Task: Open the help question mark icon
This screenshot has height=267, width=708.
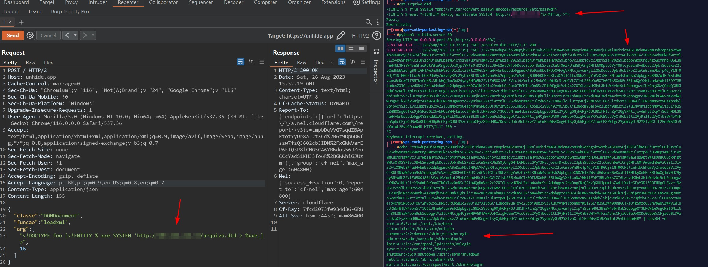Action: (x=376, y=35)
